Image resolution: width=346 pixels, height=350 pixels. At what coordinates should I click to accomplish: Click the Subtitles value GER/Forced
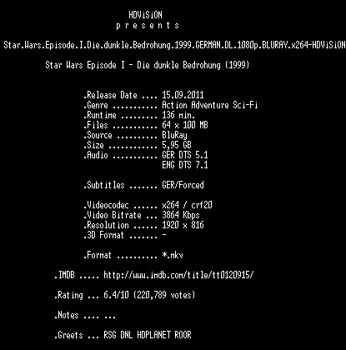[183, 185]
